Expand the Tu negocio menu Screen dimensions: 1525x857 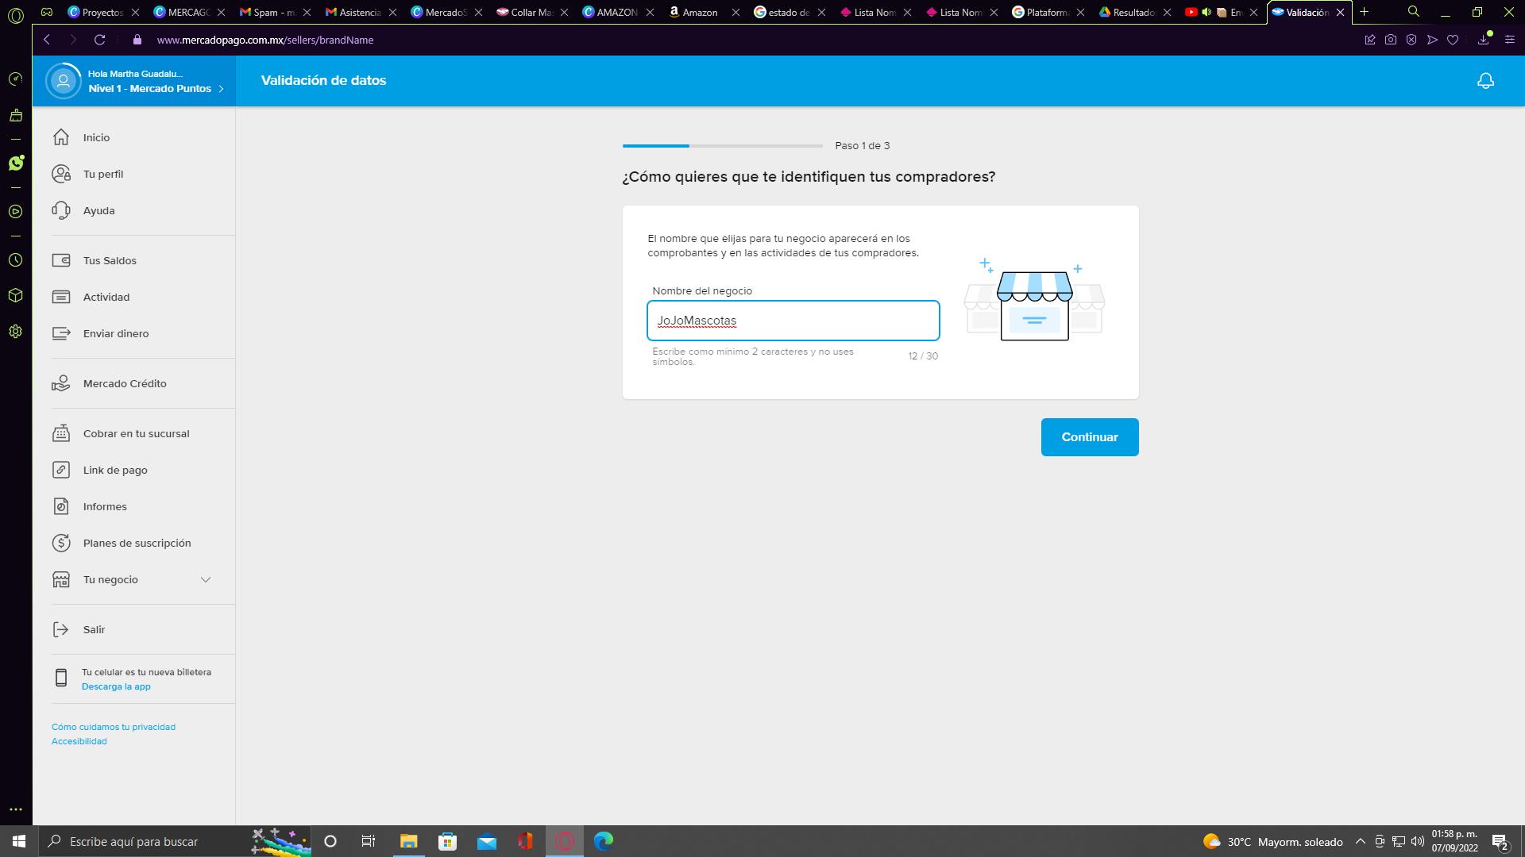tap(205, 579)
